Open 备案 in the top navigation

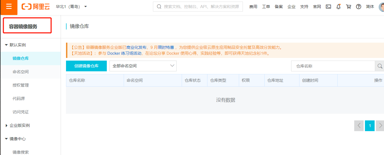pyautogui.click(x=279, y=7)
